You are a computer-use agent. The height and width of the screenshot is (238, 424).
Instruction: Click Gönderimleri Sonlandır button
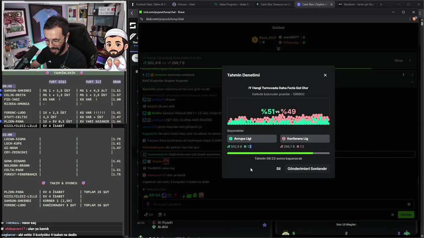(x=307, y=169)
